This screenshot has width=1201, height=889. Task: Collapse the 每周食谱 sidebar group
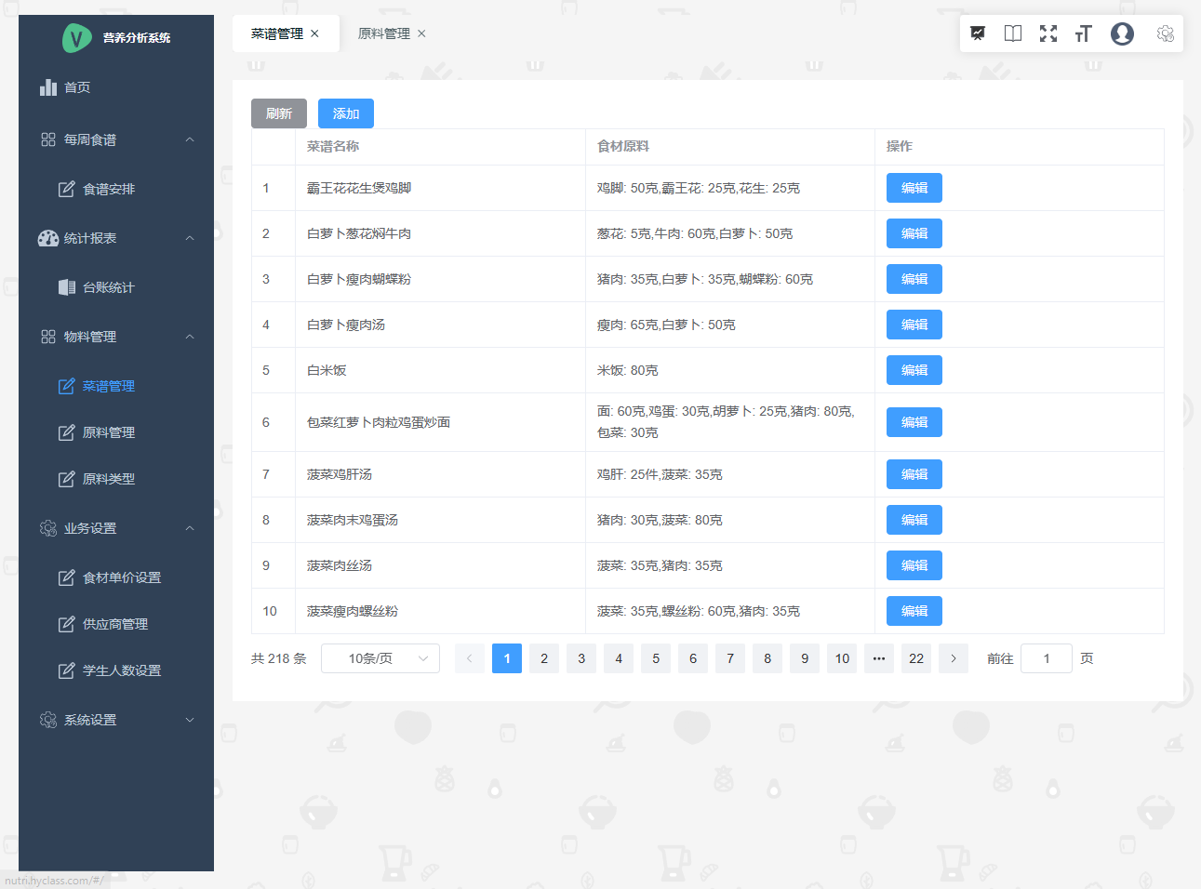pyautogui.click(x=190, y=139)
